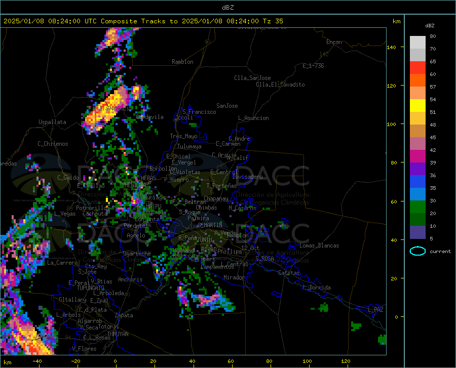Click the pink storm echo south of Mirador
This screenshot has width=456, height=368.
[207, 299]
